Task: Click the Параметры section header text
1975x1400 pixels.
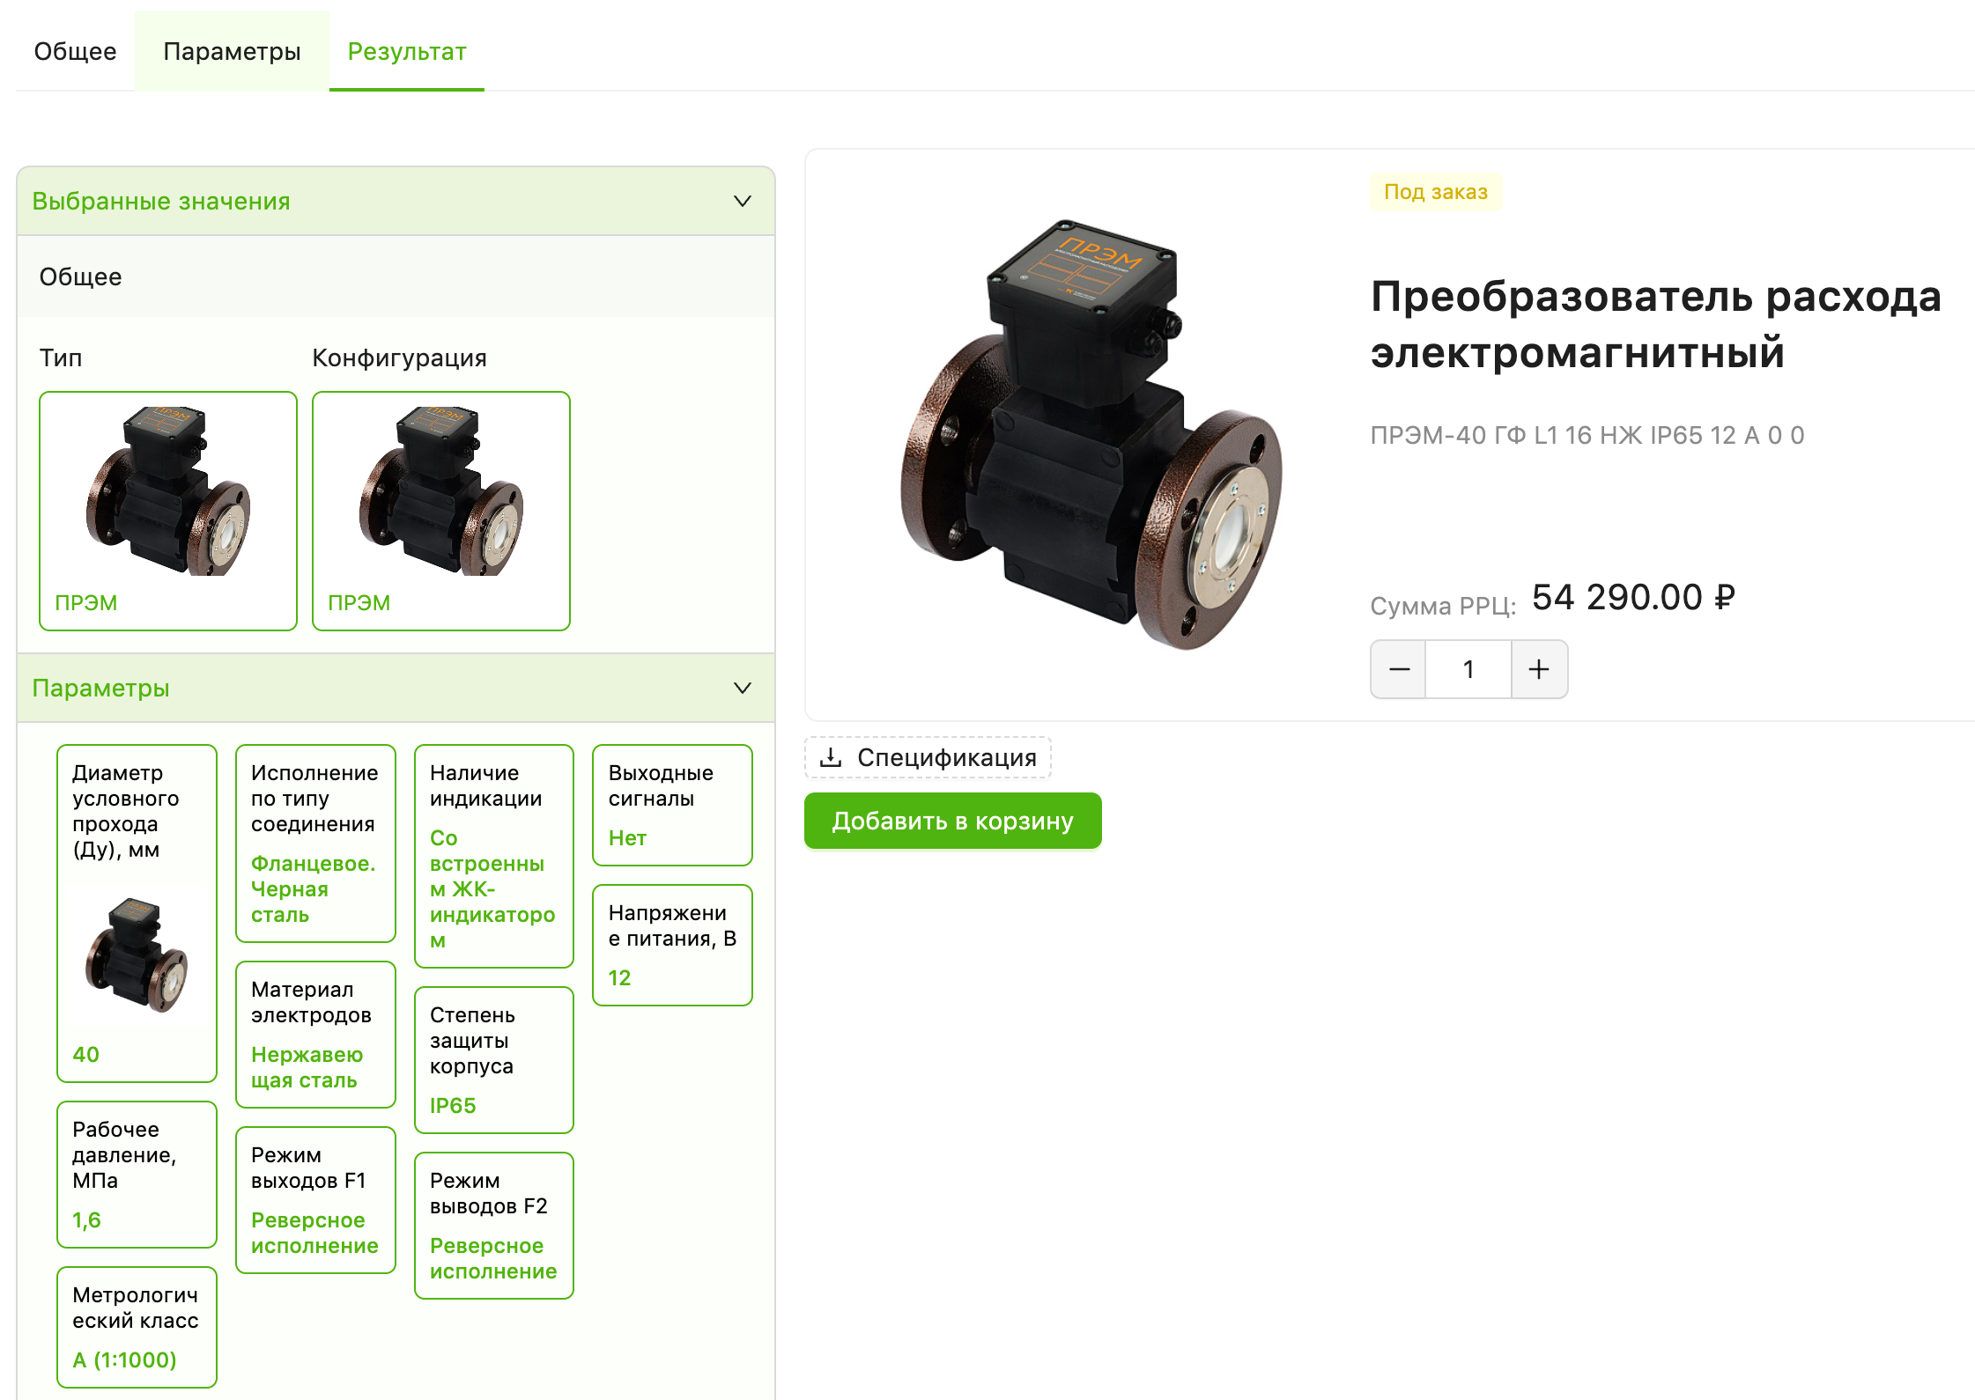Action: pyautogui.click(x=100, y=688)
